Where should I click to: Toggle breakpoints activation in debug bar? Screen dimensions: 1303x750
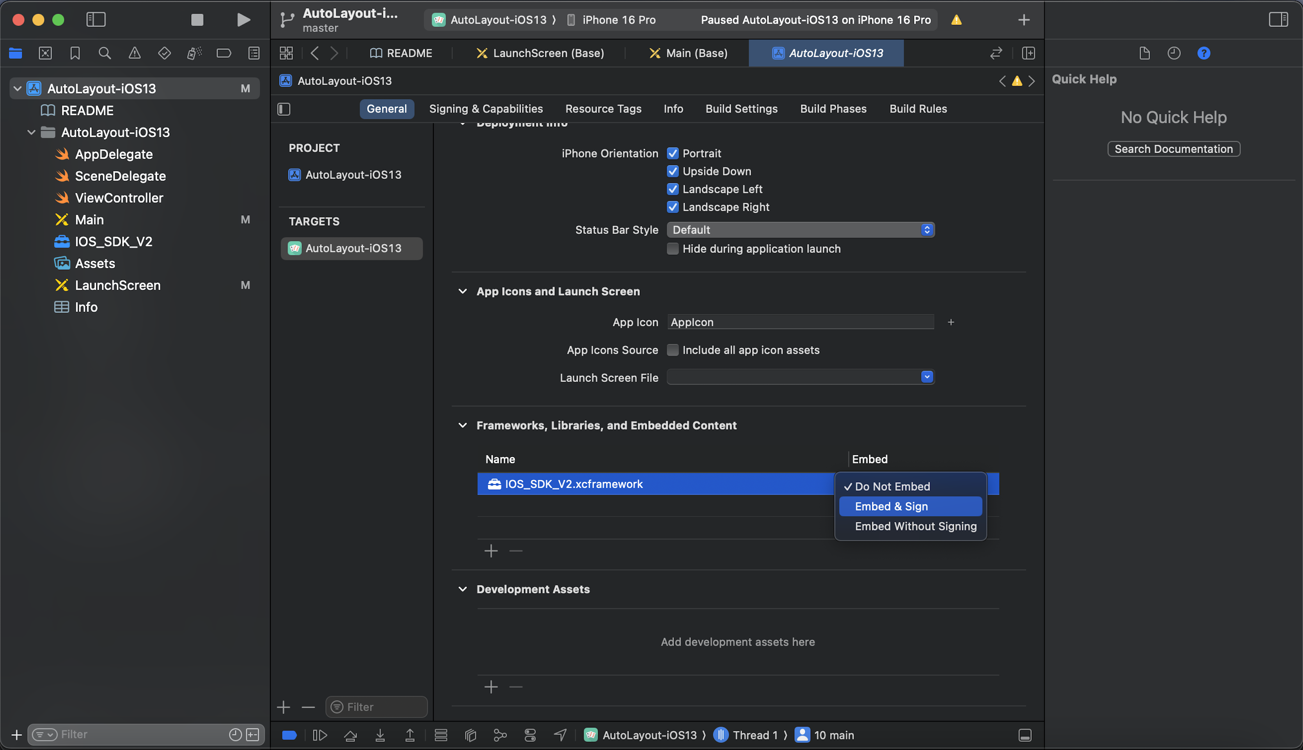tap(289, 735)
